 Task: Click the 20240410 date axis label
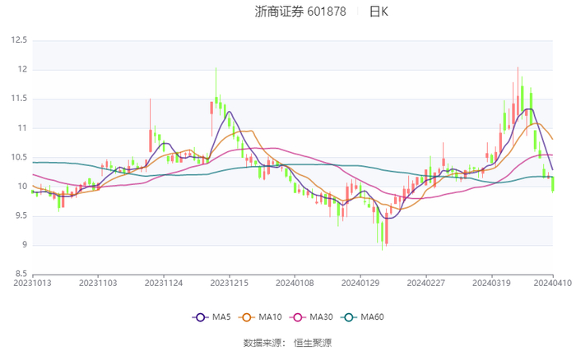click(x=552, y=282)
